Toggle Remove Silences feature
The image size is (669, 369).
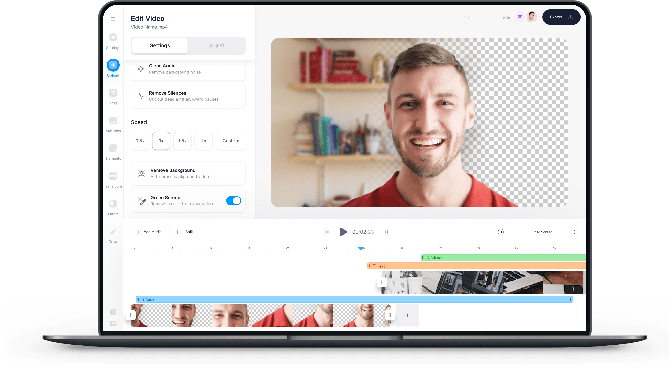(188, 96)
